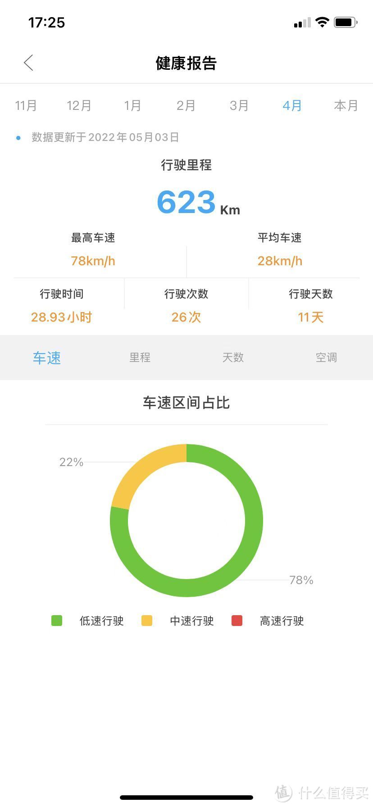This screenshot has width=373, height=807.
Task: Tap the back arrow icon
Action: pos(29,63)
